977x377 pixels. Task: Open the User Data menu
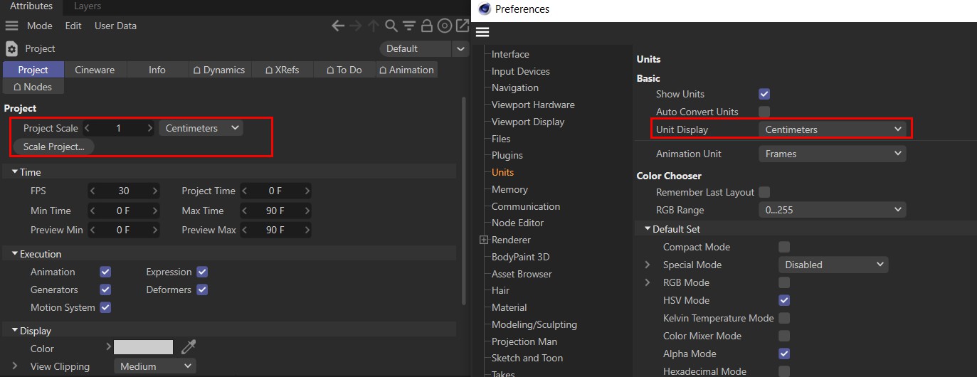[115, 26]
